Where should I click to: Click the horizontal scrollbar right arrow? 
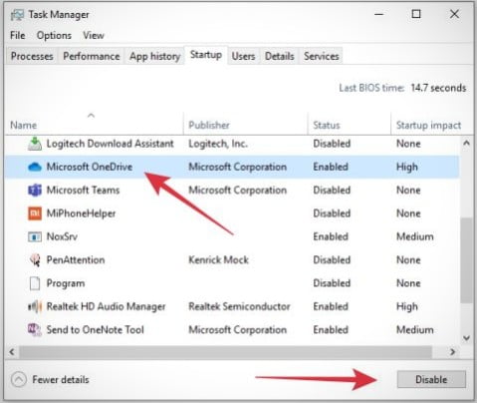click(452, 352)
